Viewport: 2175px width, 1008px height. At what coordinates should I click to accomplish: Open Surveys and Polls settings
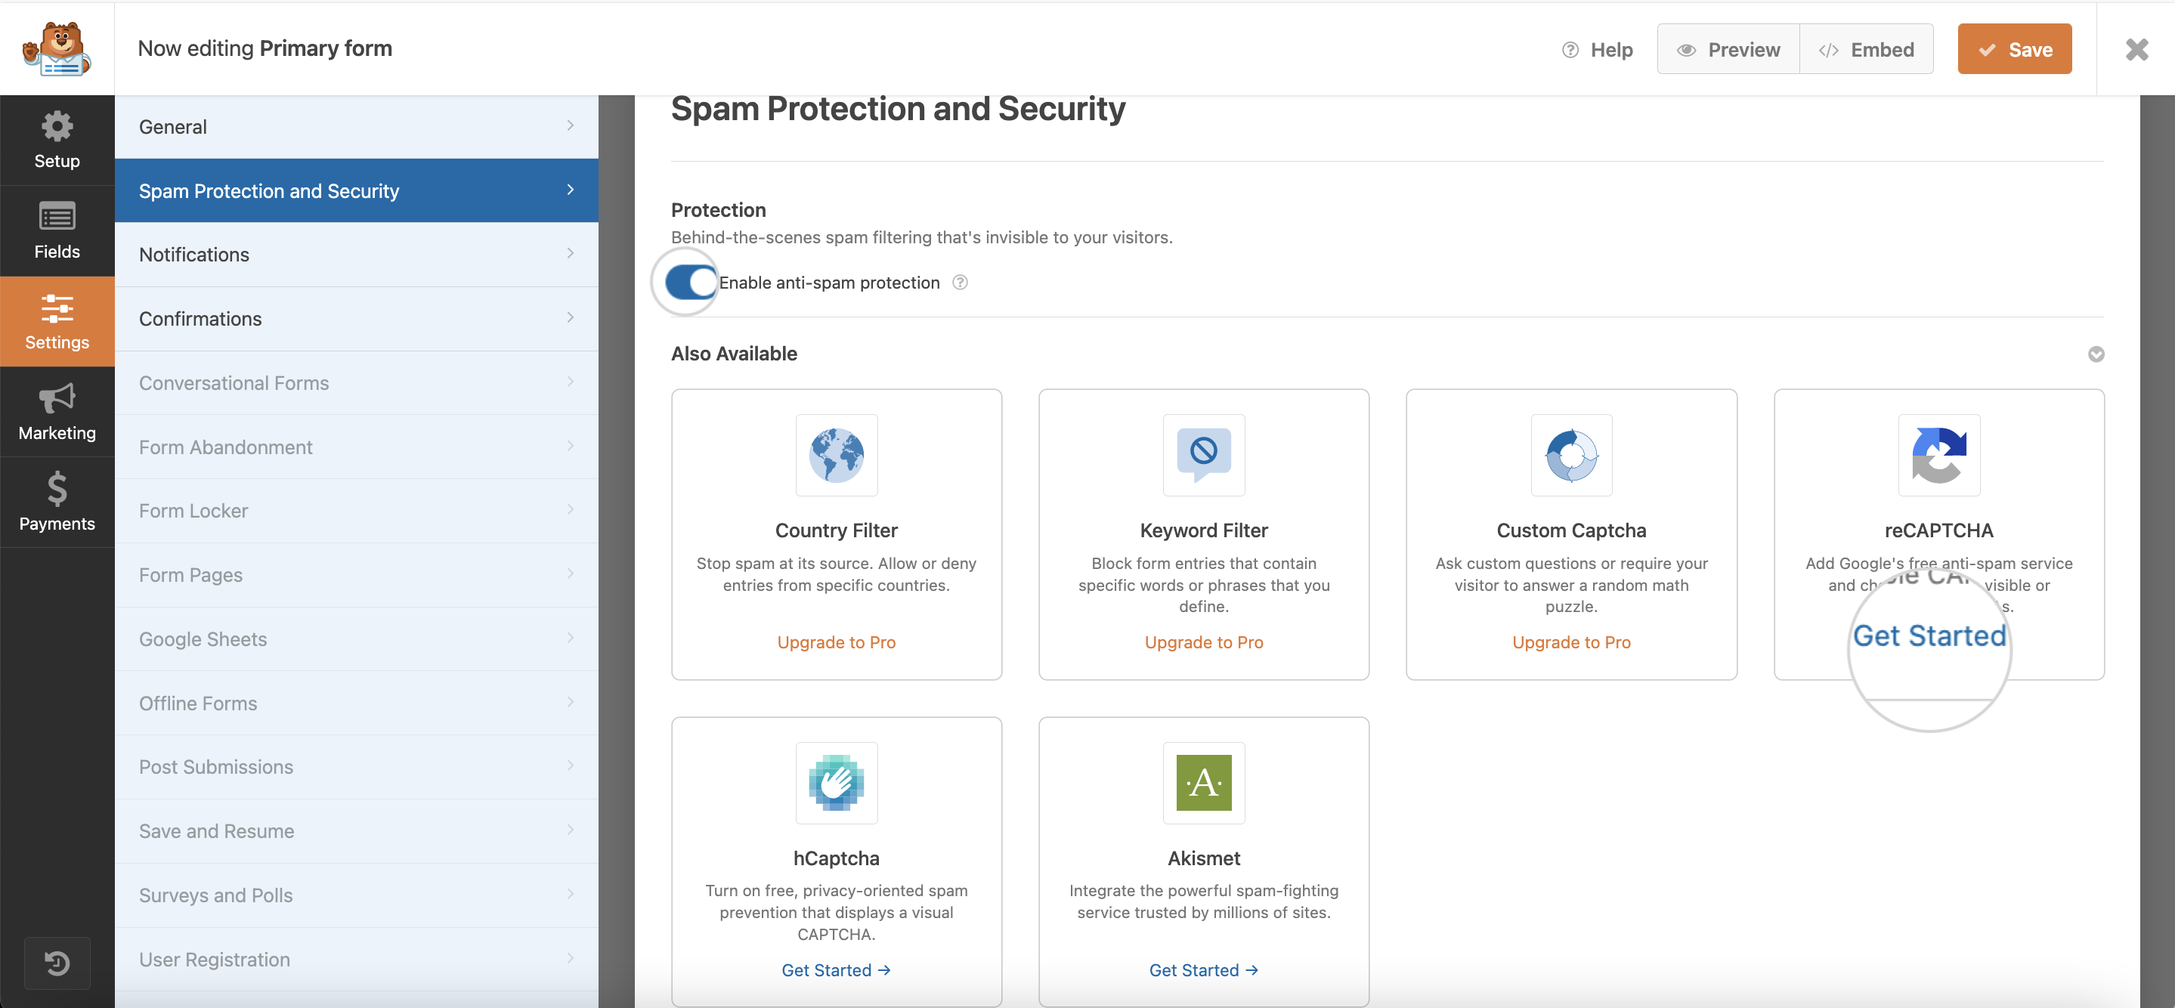pyautogui.click(x=356, y=895)
